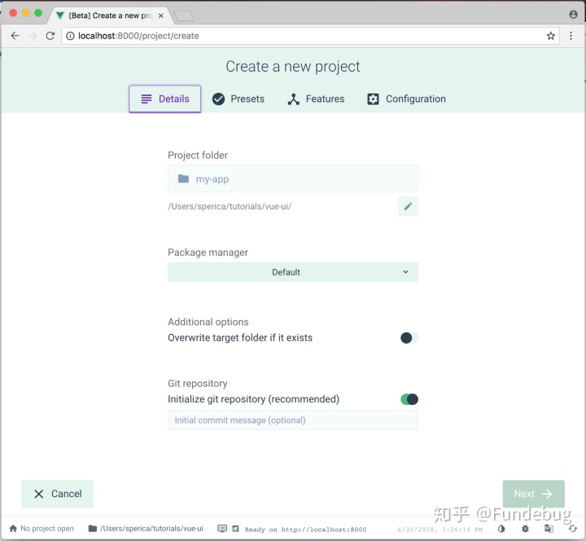Click the small picture icon before Ready message
Viewport: 586px width, 541px height.
[235, 529]
